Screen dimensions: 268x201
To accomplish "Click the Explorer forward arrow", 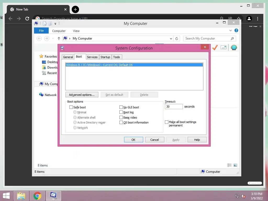I will [x=47, y=38].
